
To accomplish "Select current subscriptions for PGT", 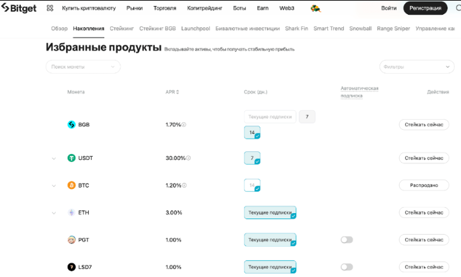I will click(270, 240).
